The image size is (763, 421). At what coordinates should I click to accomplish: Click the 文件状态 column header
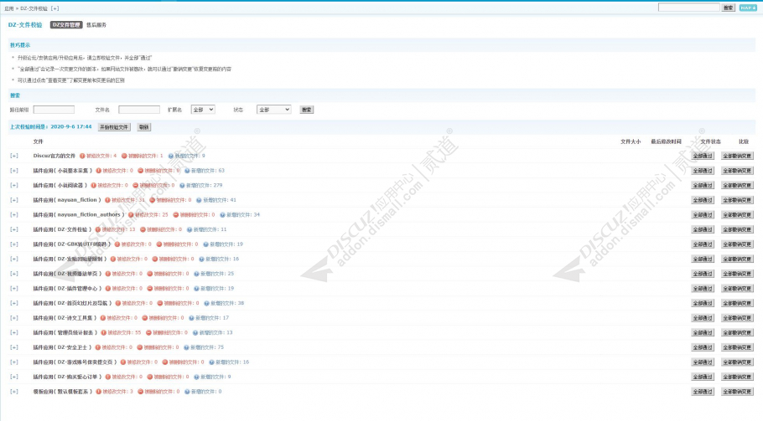tap(711, 141)
